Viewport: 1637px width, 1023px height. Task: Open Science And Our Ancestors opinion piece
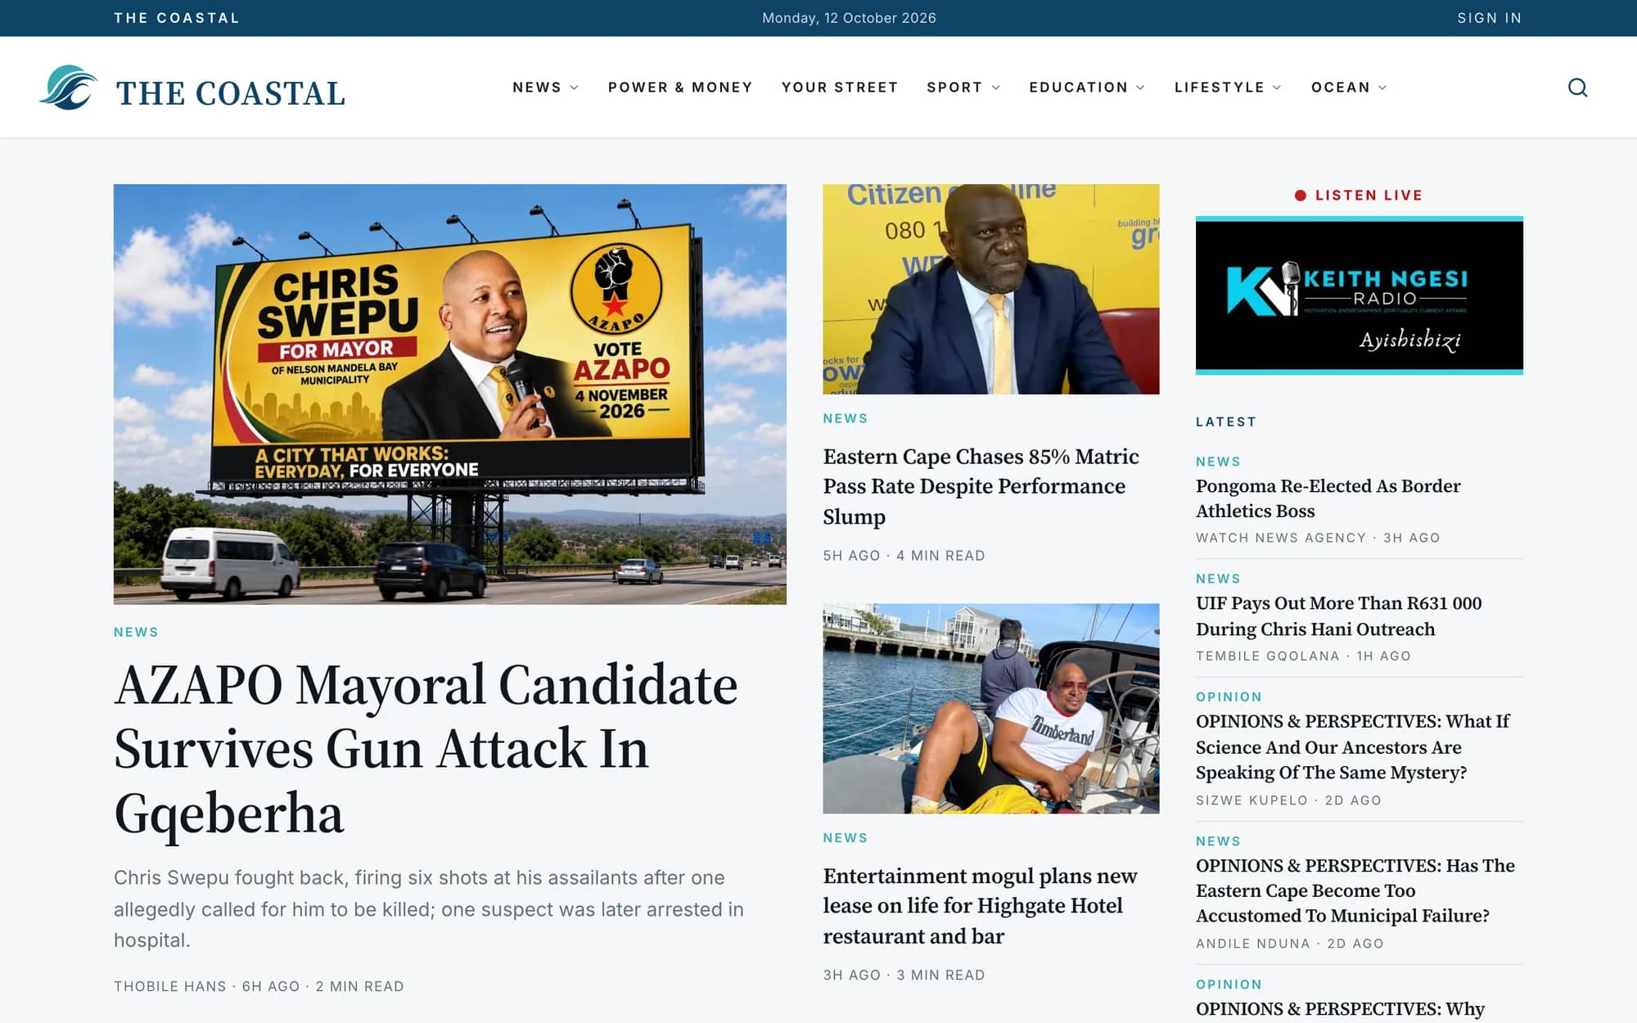point(1352,747)
